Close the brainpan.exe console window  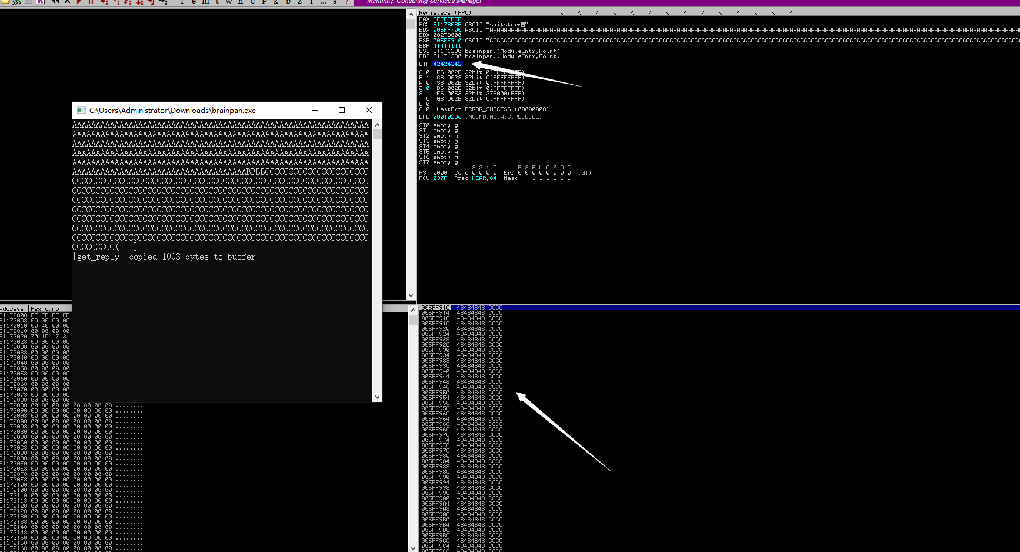(x=369, y=110)
